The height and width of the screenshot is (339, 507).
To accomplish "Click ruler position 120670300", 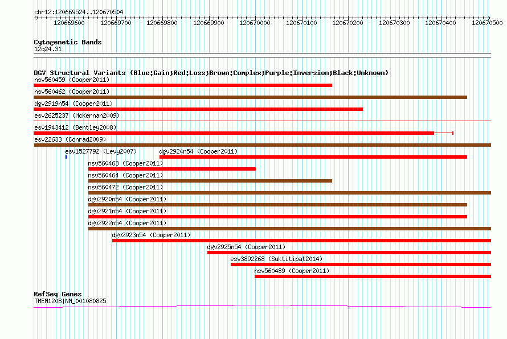I will 394,23.
